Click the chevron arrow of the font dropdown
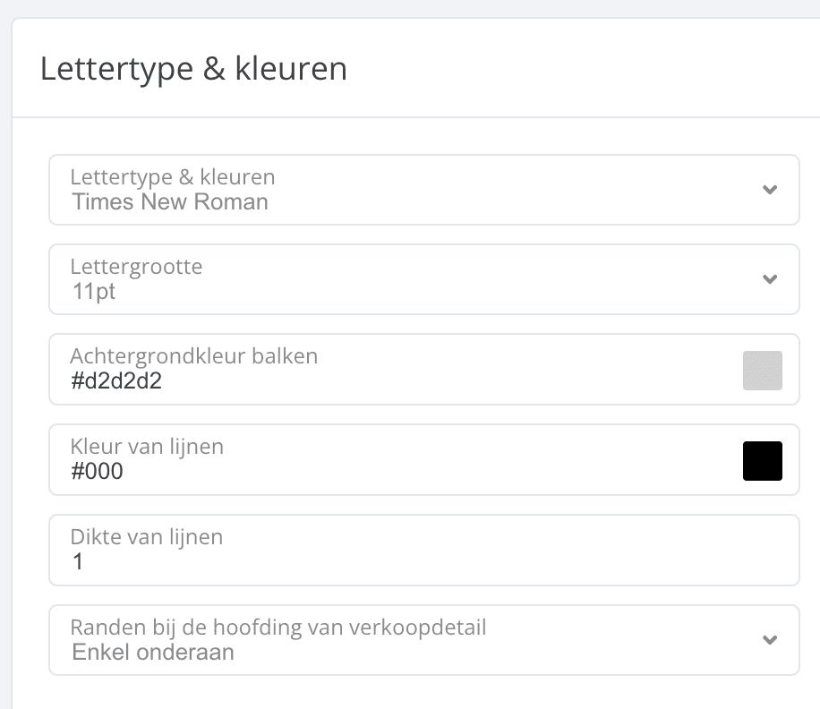This screenshot has width=820, height=709. tap(769, 190)
